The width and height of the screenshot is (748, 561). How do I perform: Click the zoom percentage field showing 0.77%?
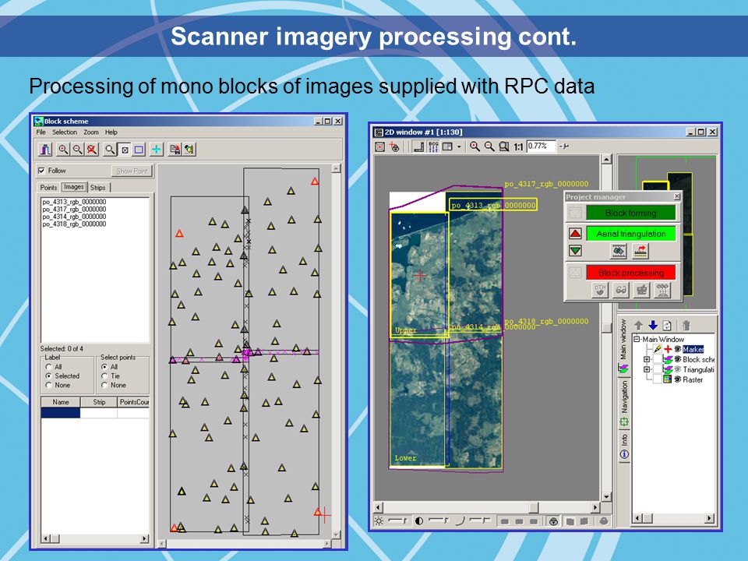pyautogui.click(x=541, y=146)
